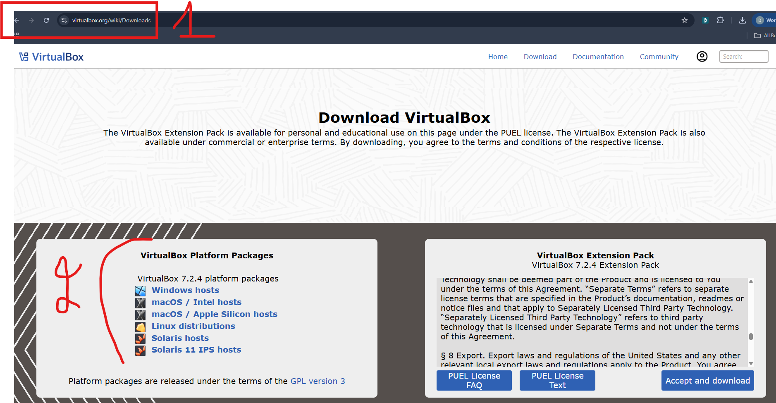Click the Search input field
The height and width of the screenshot is (403, 776).
[x=744, y=57]
